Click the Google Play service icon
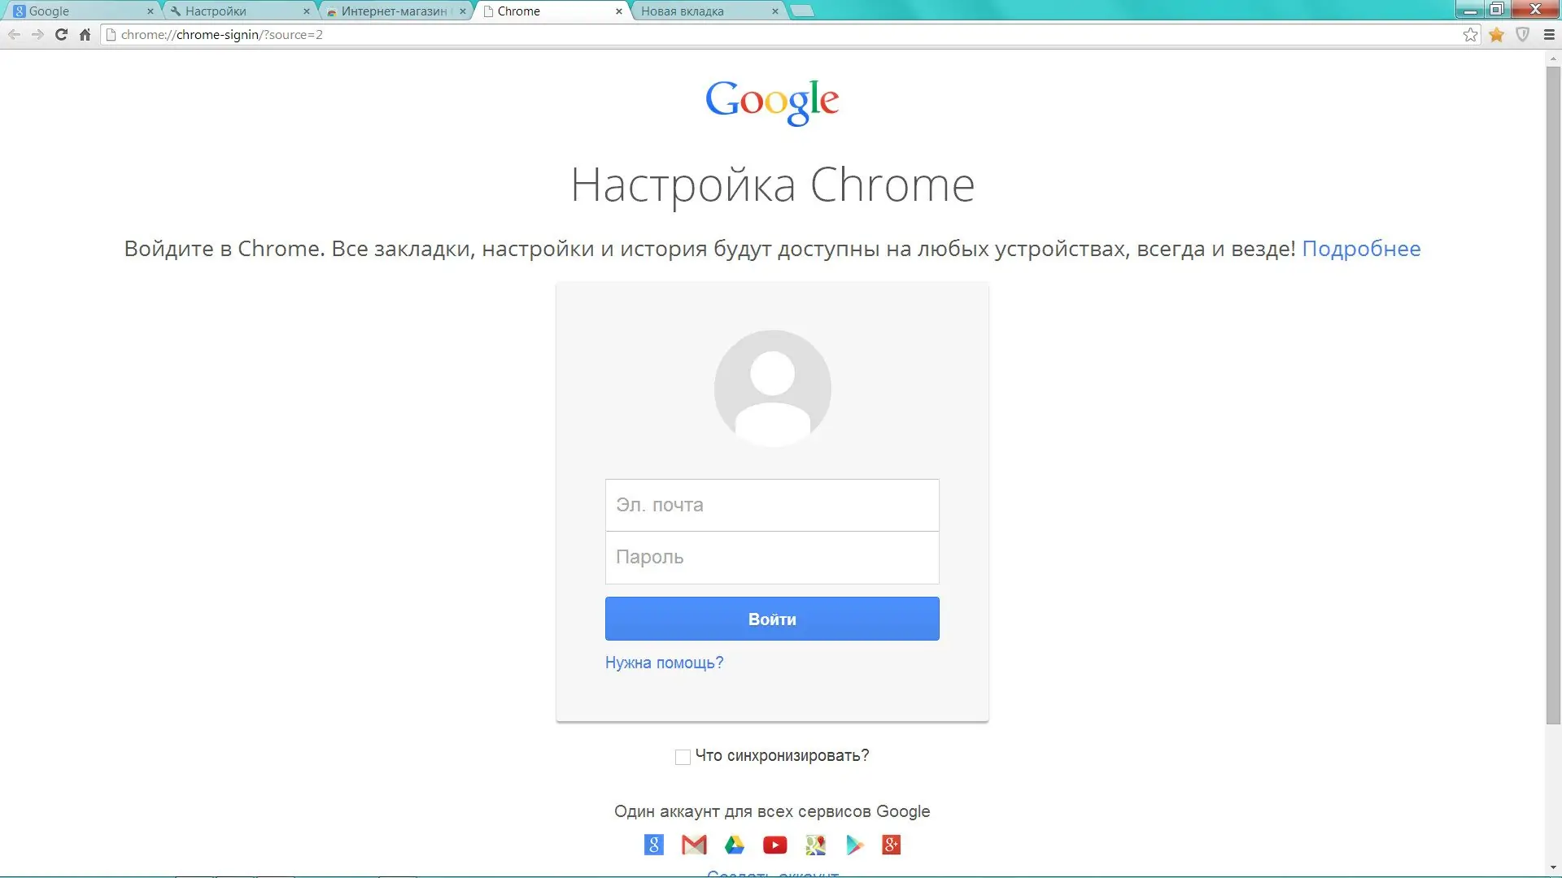Image resolution: width=1562 pixels, height=878 pixels. [854, 845]
